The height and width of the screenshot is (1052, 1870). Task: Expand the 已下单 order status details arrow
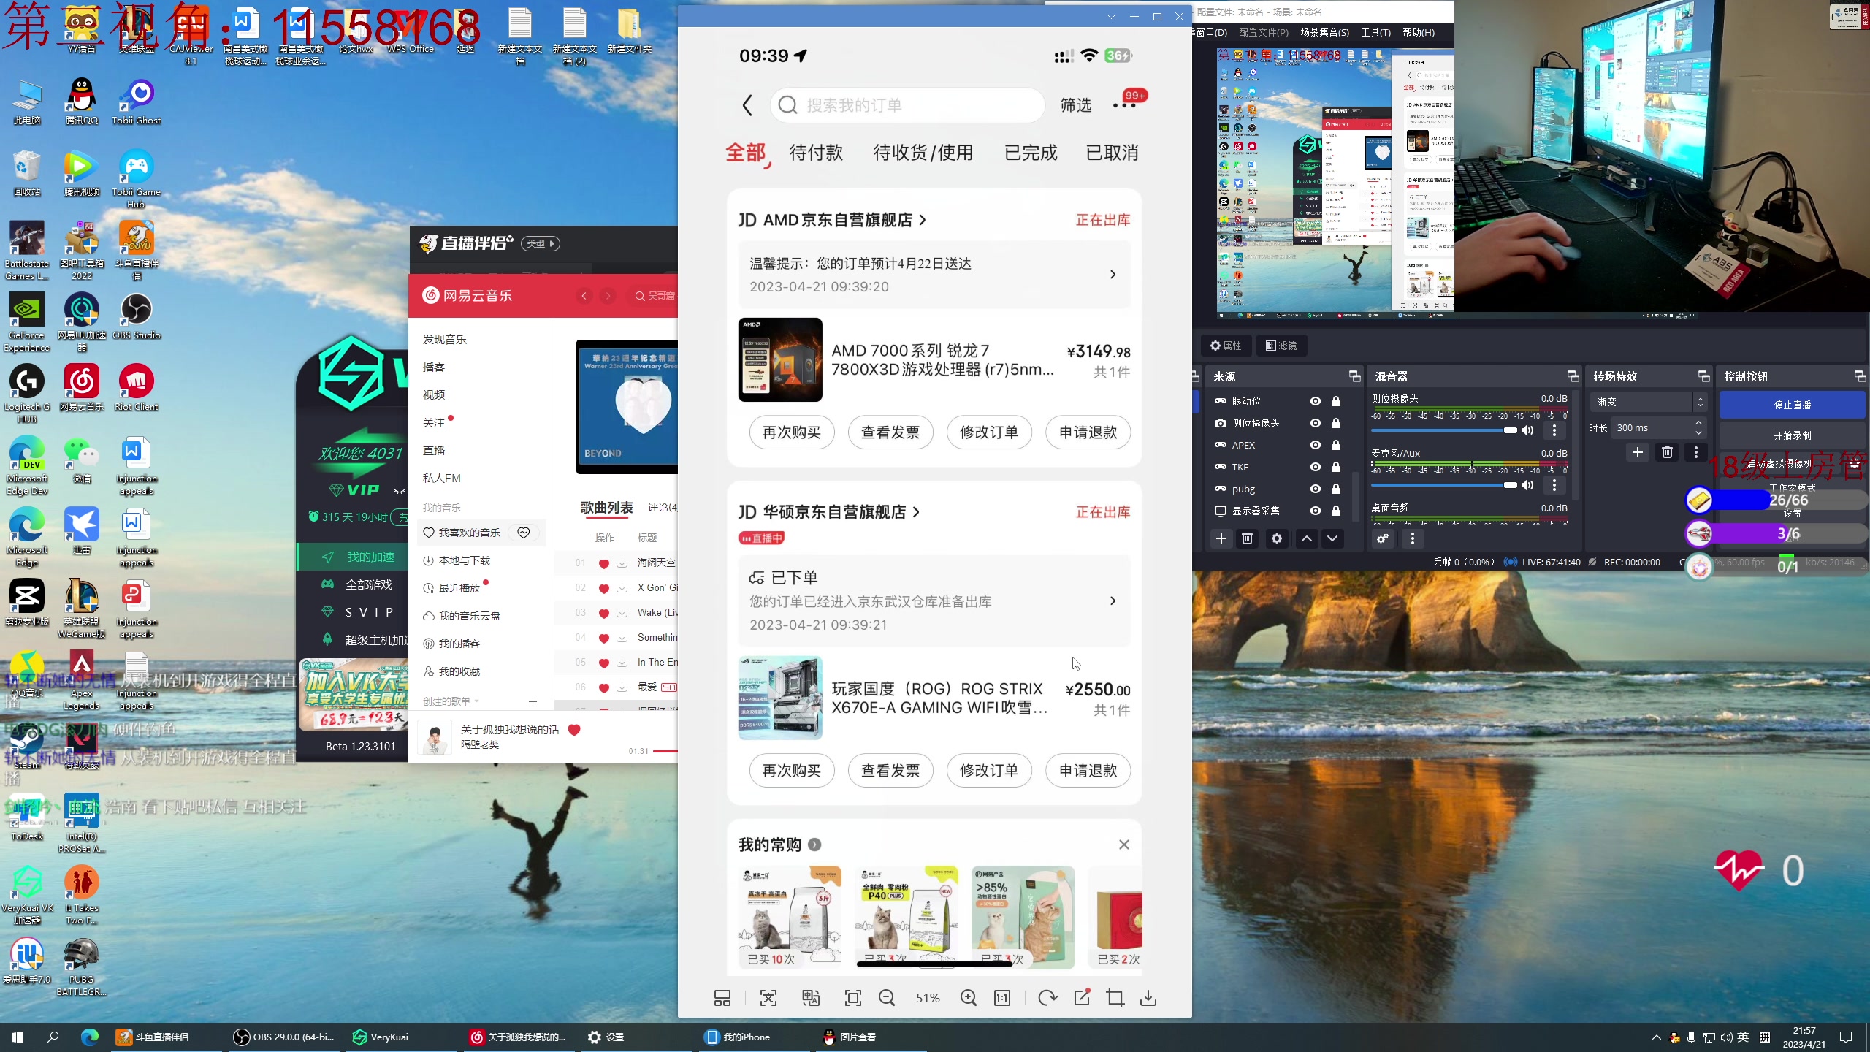coord(1113,601)
